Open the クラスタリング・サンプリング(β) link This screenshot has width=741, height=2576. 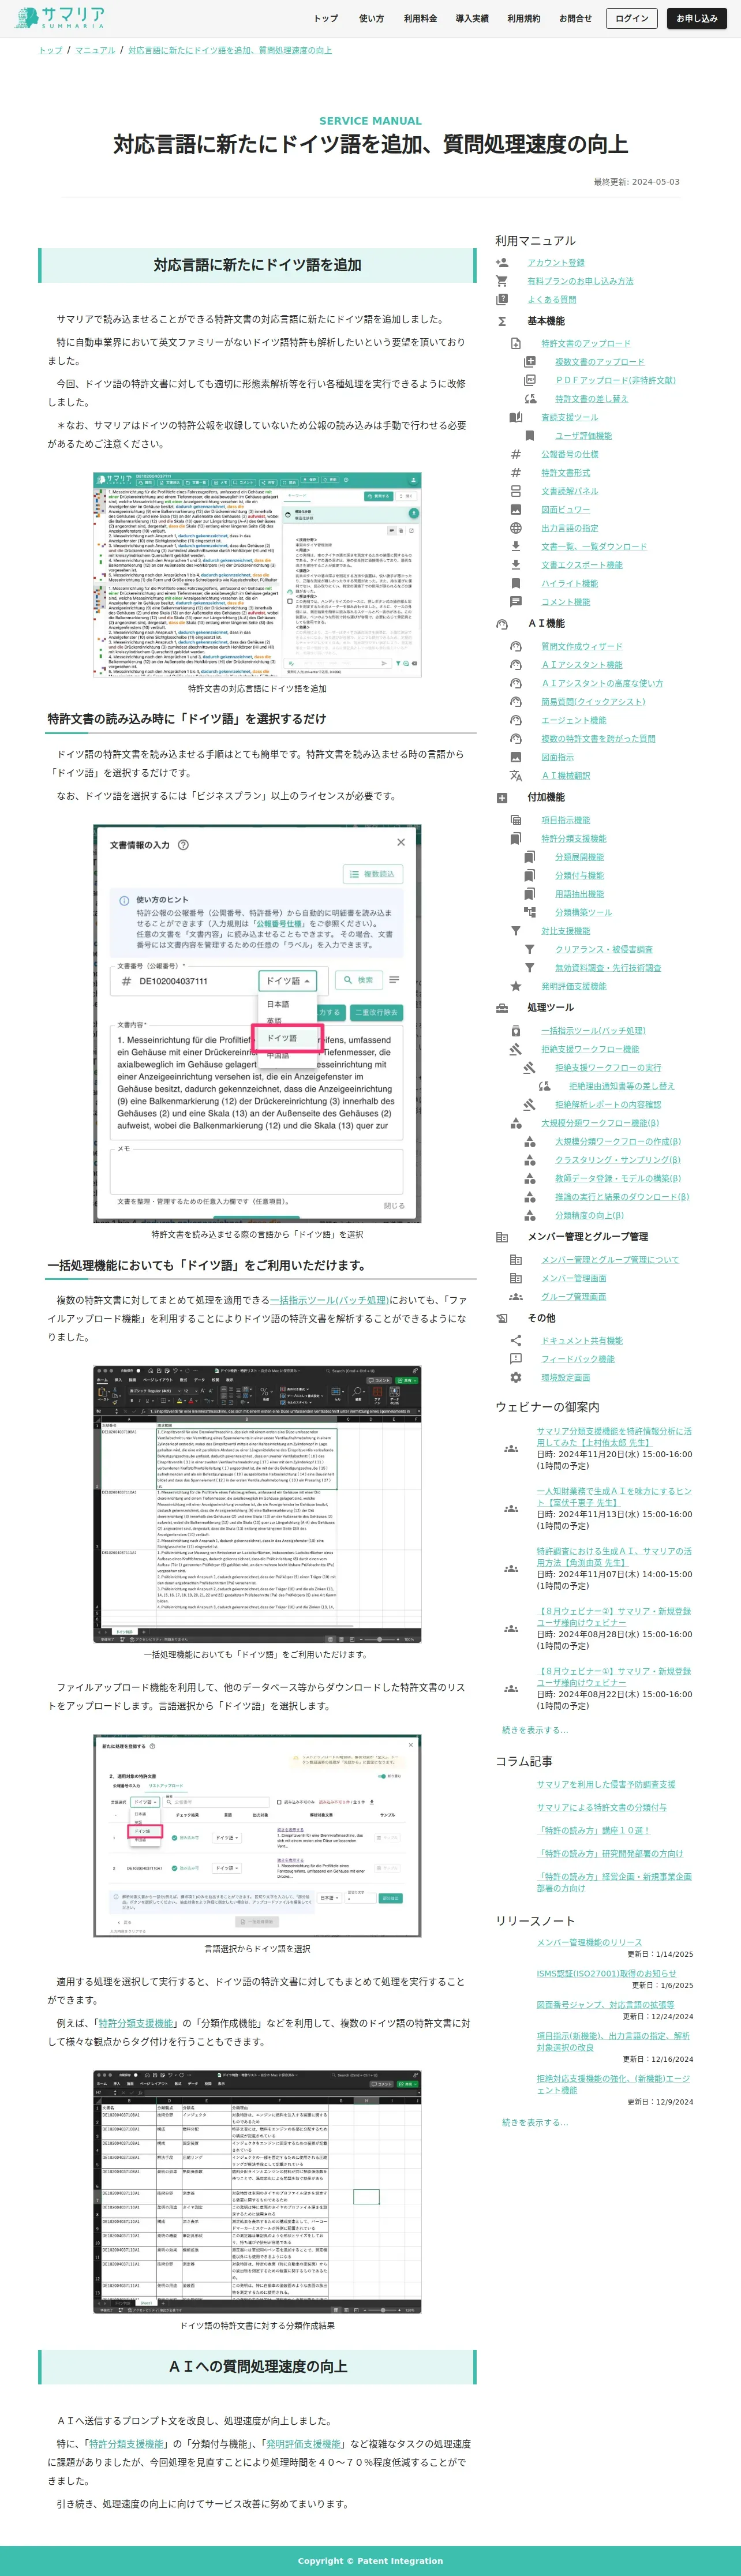coord(618,1161)
